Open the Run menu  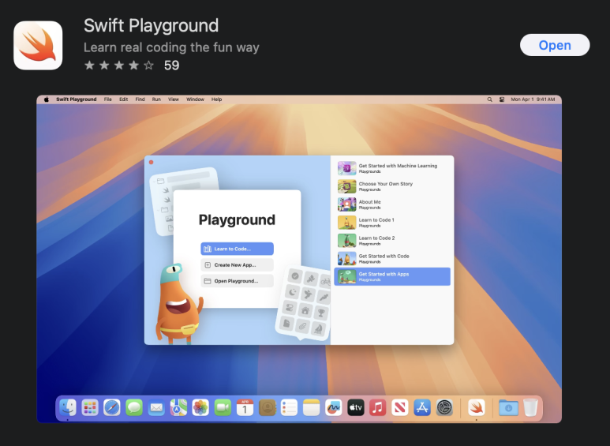pyautogui.click(x=156, y=99)
